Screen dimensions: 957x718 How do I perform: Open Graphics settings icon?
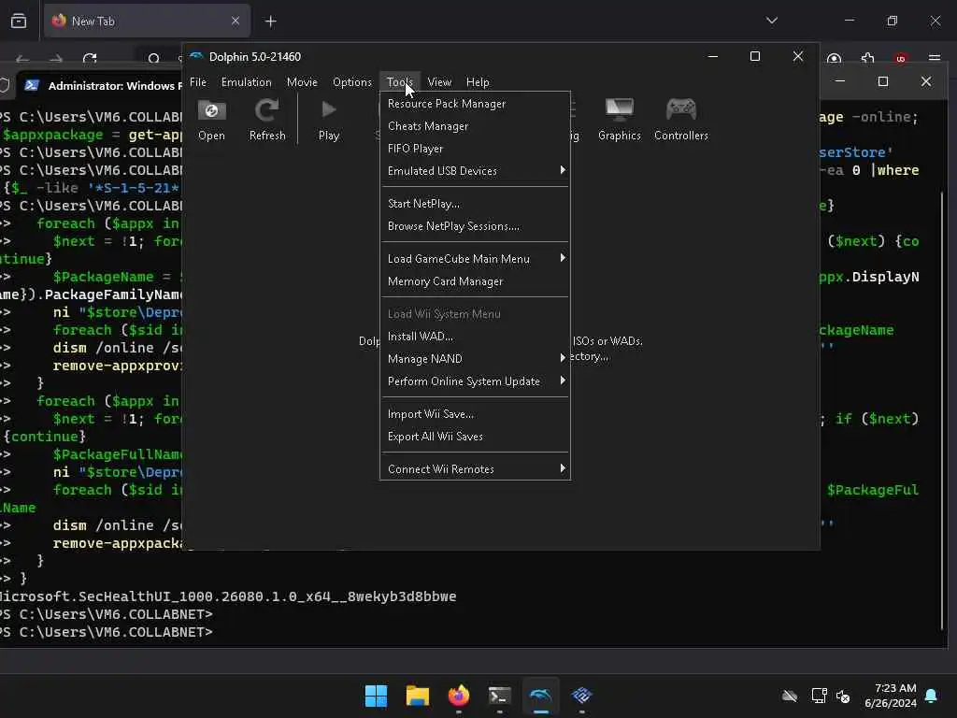pyautogui.click(x=619, y=120)
